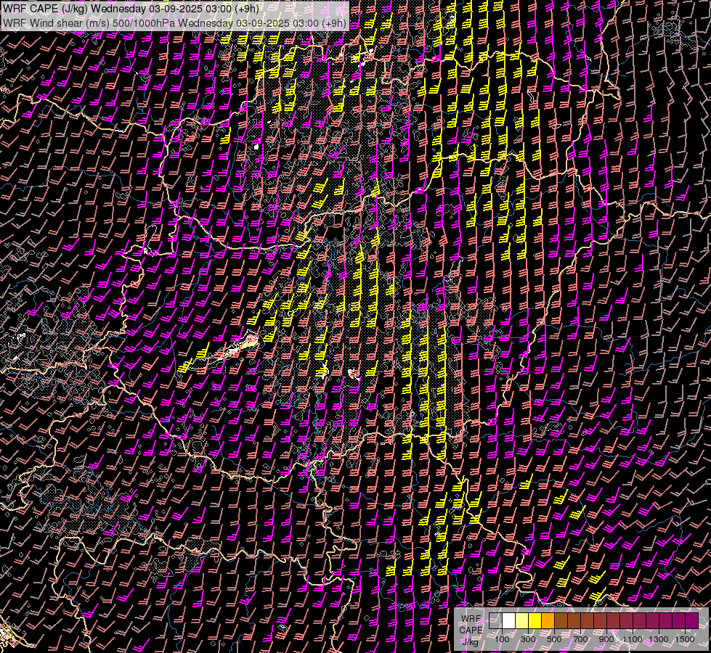This screenshot has width=711, height=653.
Task: Click the gray legend swatch below 100
Action: point(495,621)
